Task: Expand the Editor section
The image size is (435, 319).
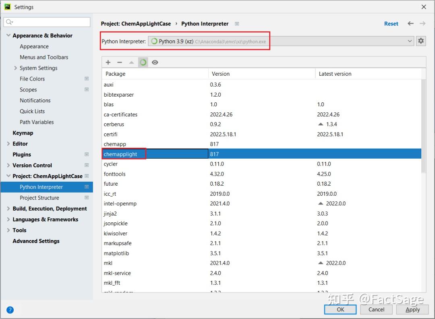Action: [x=8, y=144]
